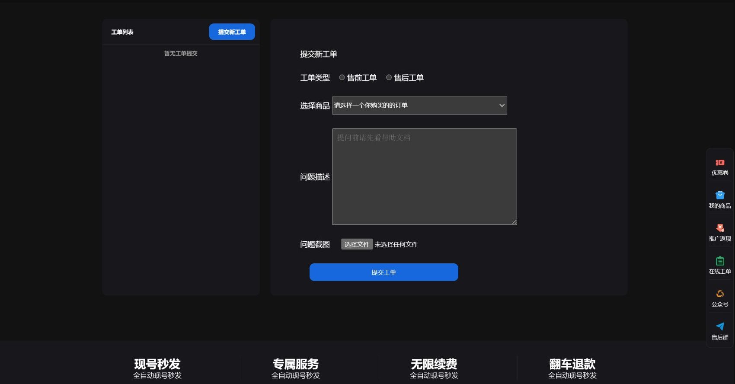Open My Products (我的商品) icon
This screenshot has height=384, width=735.
(x=720, y=195)
